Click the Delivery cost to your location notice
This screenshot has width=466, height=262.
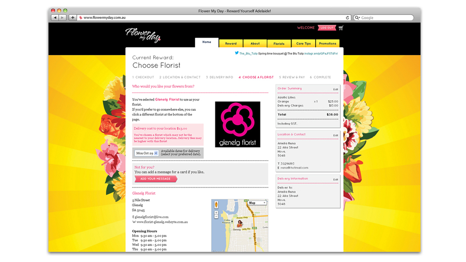click(x=168, y=135)
